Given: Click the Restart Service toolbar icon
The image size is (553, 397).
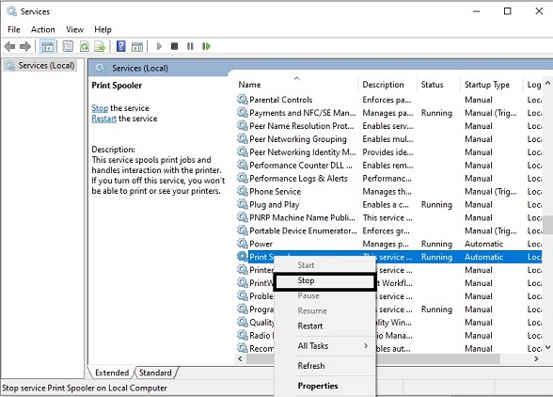Looking at the screenshot, I should click(206, 46).
